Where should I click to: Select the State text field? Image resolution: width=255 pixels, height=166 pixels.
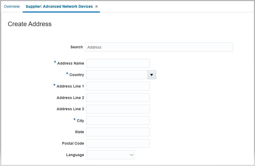[x=118, y=132]
